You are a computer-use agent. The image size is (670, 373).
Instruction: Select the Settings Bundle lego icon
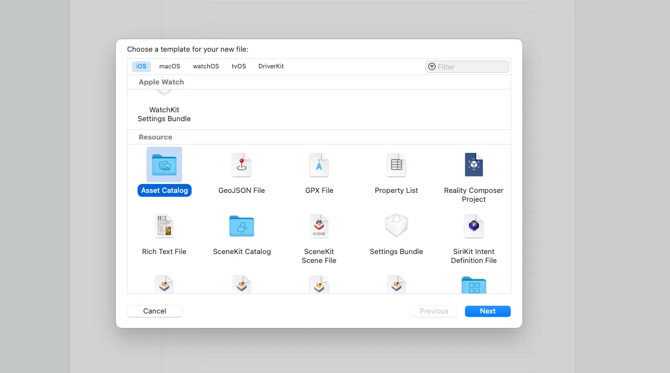click(x=397, y=226)
